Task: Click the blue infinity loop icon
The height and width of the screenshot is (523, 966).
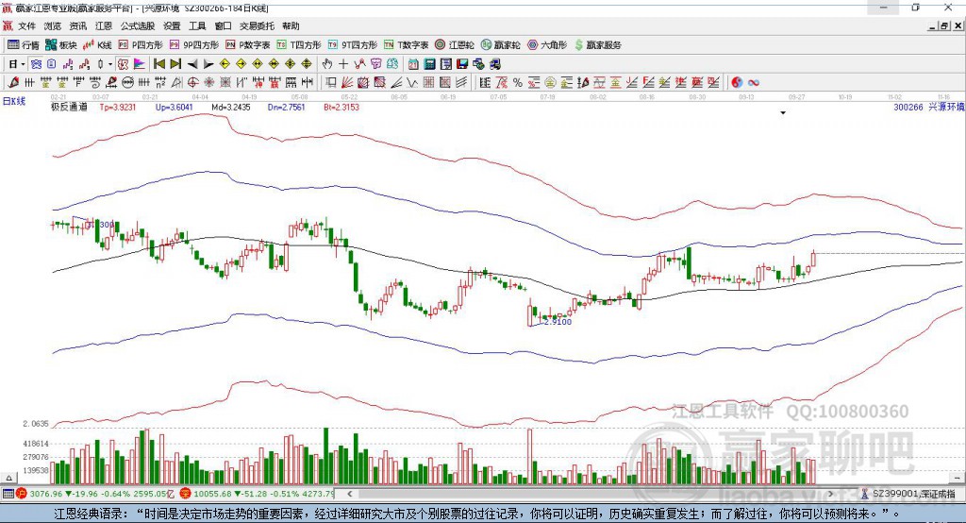Action: (754, 83)
